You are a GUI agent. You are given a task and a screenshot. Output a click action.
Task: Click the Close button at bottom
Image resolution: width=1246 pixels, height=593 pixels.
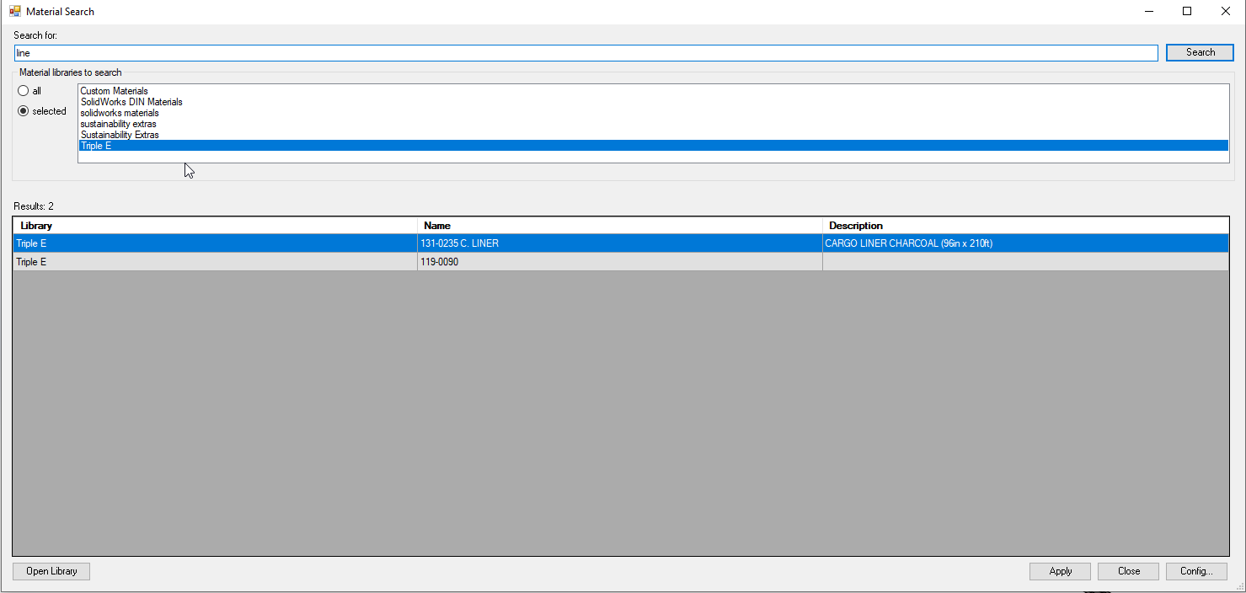(x=1128, y=571)
